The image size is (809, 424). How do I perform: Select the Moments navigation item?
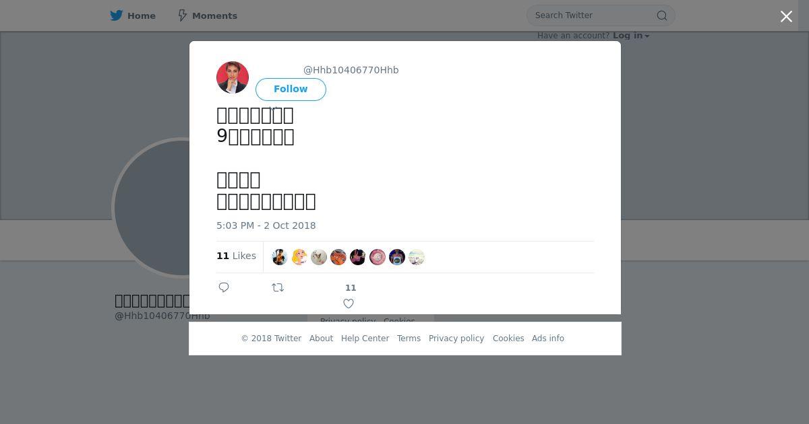tap(207, 15)
